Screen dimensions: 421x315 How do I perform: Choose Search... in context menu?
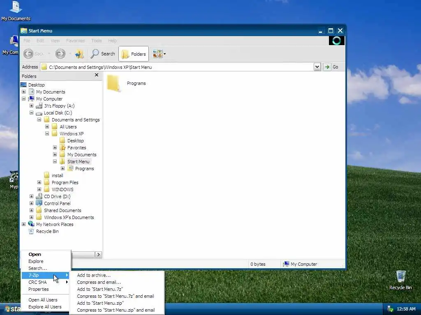45,268
